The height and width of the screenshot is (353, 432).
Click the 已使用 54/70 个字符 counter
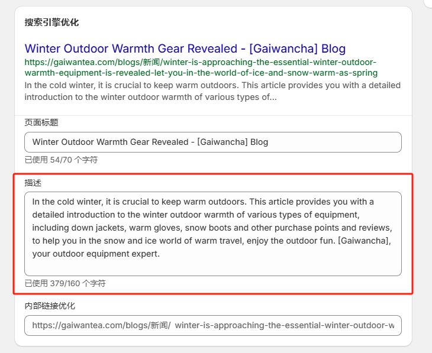[61, 160]
